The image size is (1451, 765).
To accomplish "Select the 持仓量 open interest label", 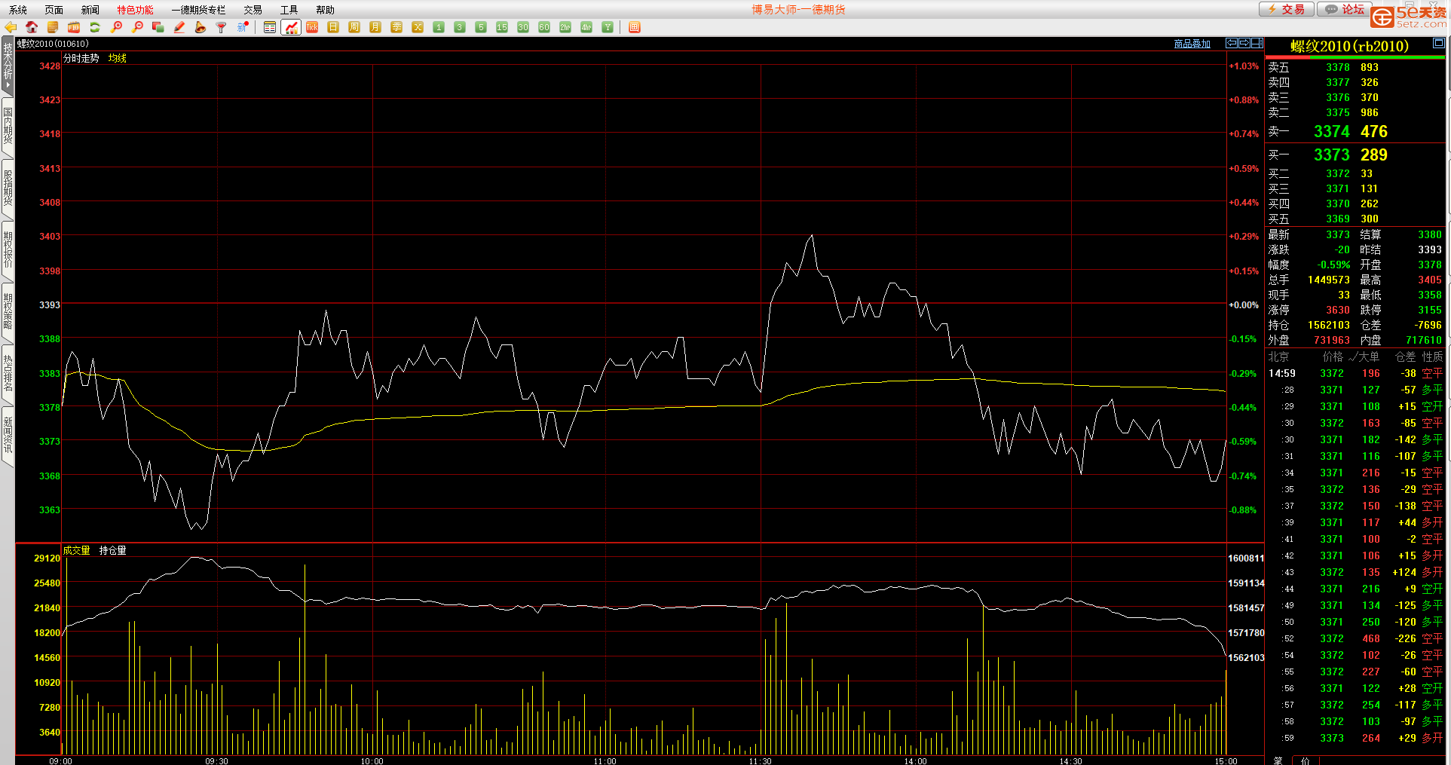I will tap(113, 550).
